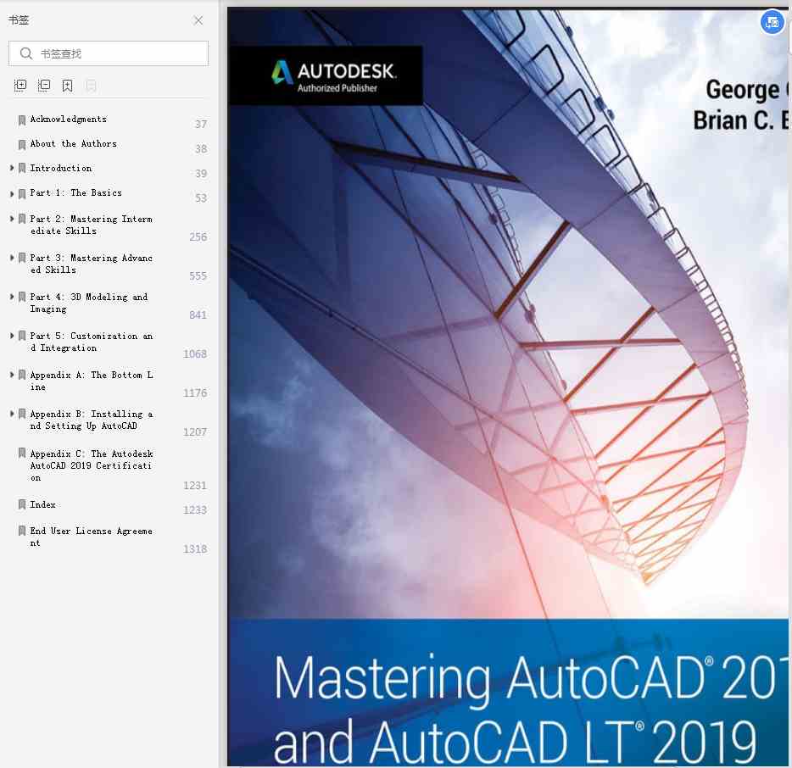This screenshot has height=768, width=792.
Task: Click the Autodesk Authorized Publisher logo
Action: 326,75
